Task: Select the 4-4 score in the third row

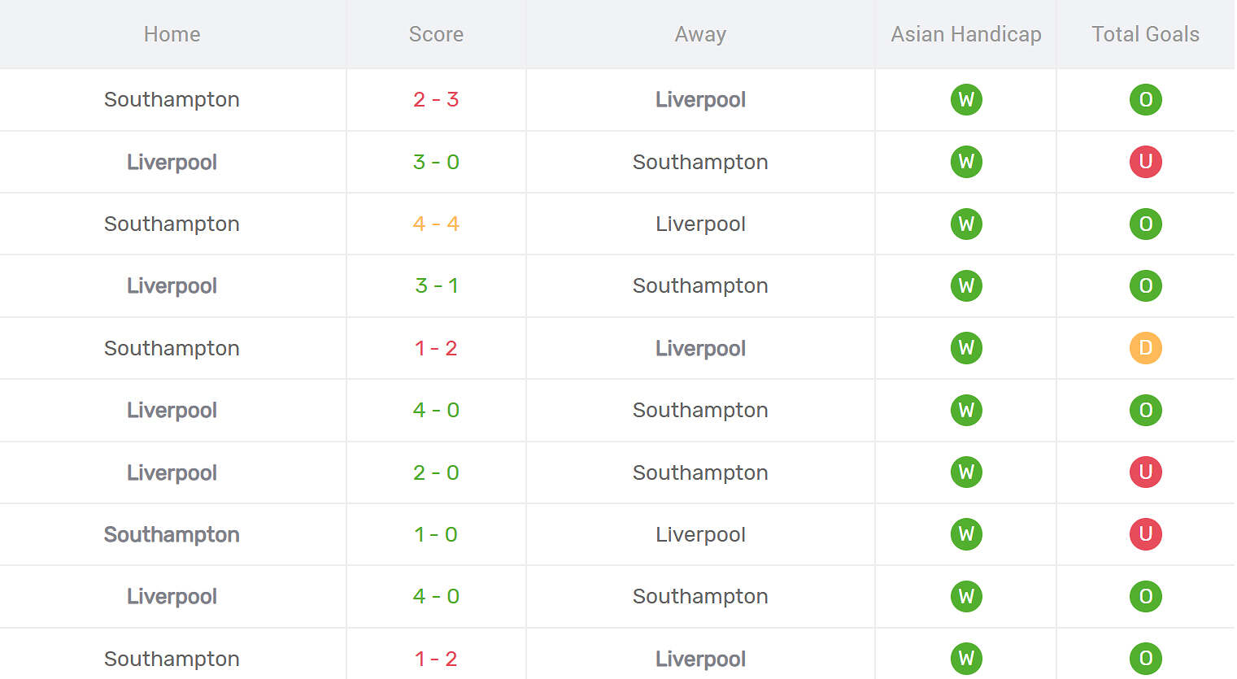Action: [436, 224]
